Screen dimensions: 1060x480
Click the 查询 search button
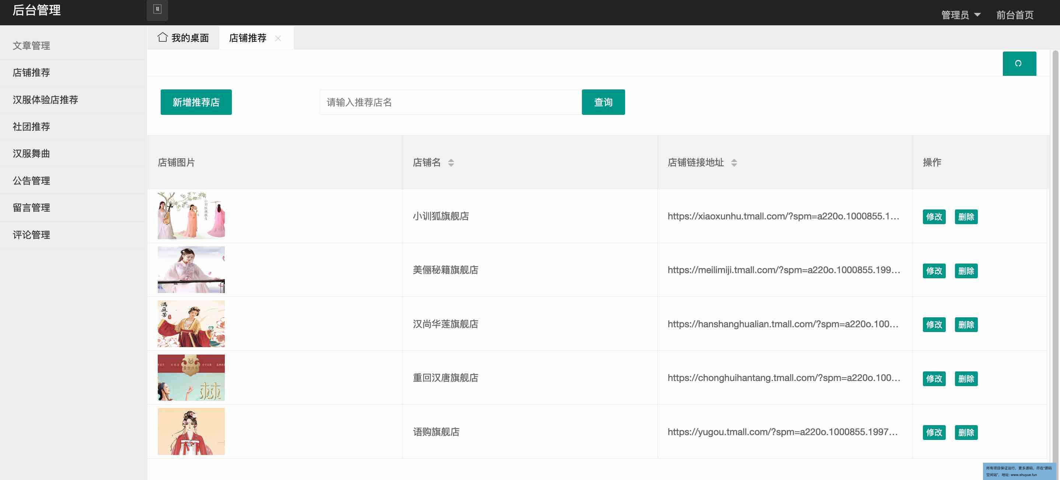(603, 102)
